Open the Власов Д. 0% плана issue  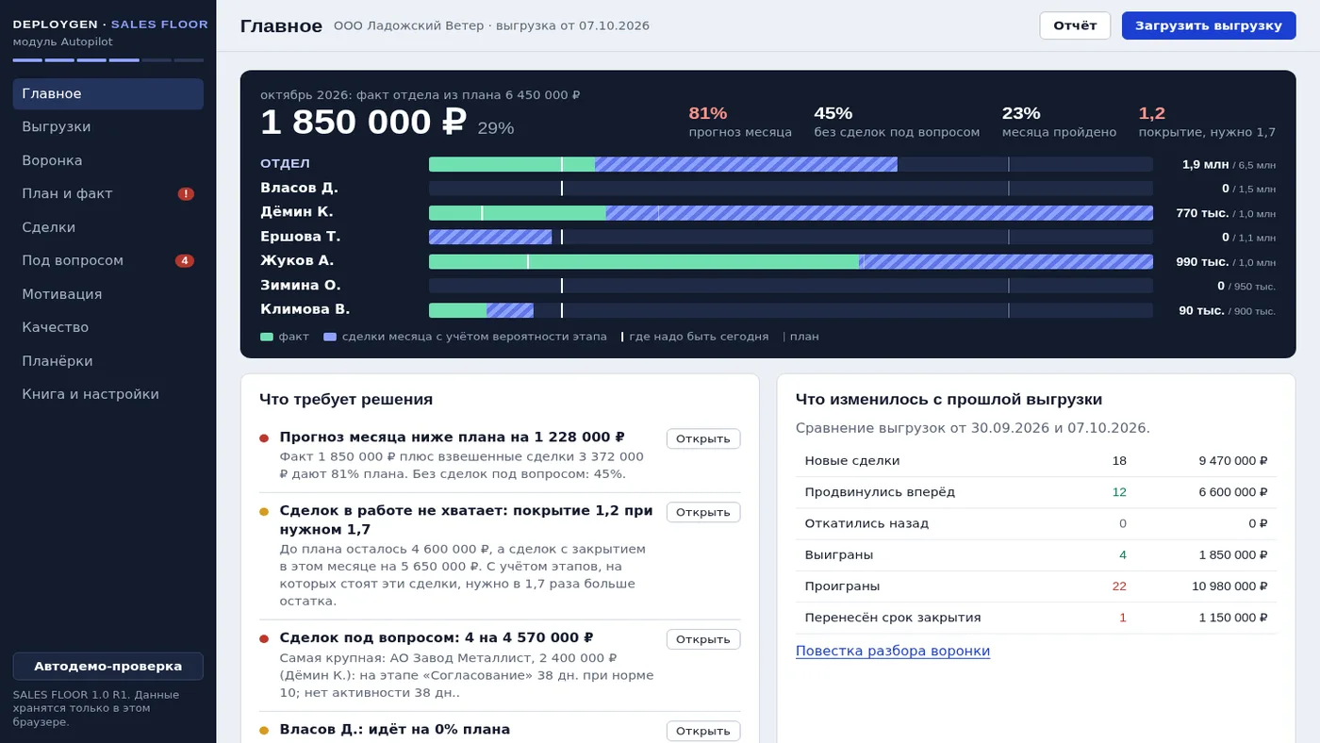(x=703, y=731)
